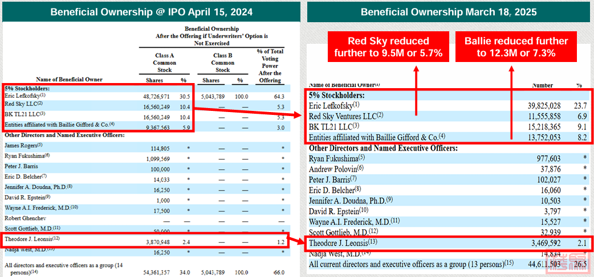Click the 'Beneficial Ownership March 18, 2025' title
This screenshot has width=594, height=277.
point(449,12)
